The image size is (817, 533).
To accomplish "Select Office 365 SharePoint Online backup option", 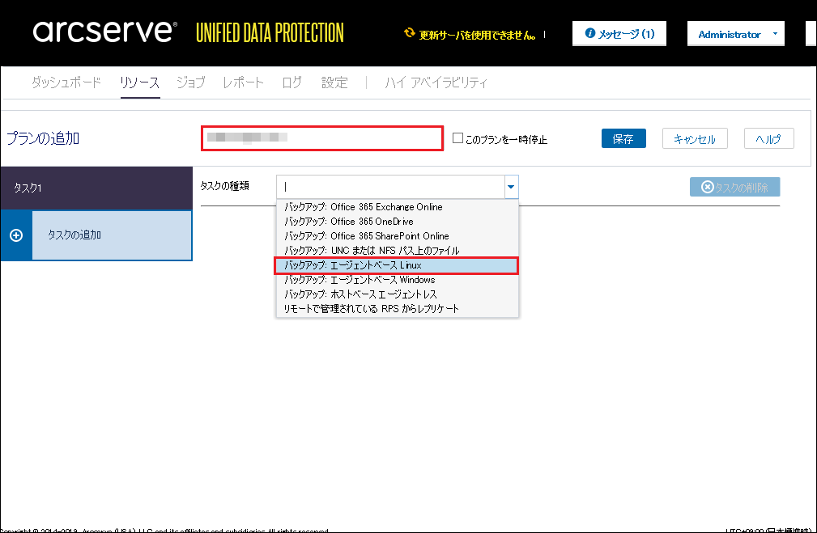I will point(397,236).
